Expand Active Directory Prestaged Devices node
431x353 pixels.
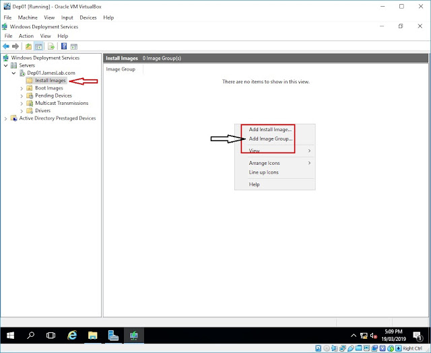(6, 118)
